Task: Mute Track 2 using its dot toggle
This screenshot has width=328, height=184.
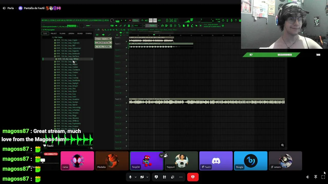Action: pos(126,48)
